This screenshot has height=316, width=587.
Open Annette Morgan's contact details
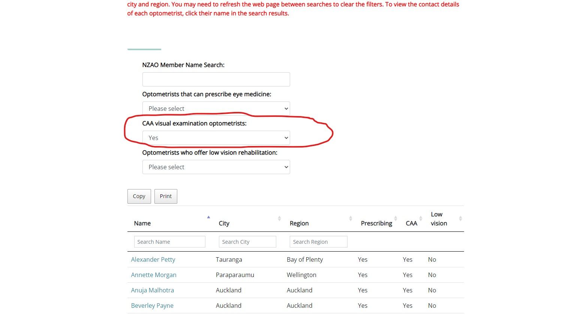tap(154, 274)
